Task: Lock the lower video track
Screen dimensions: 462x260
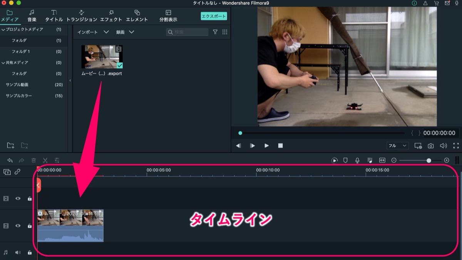Action: click(30, 226)
